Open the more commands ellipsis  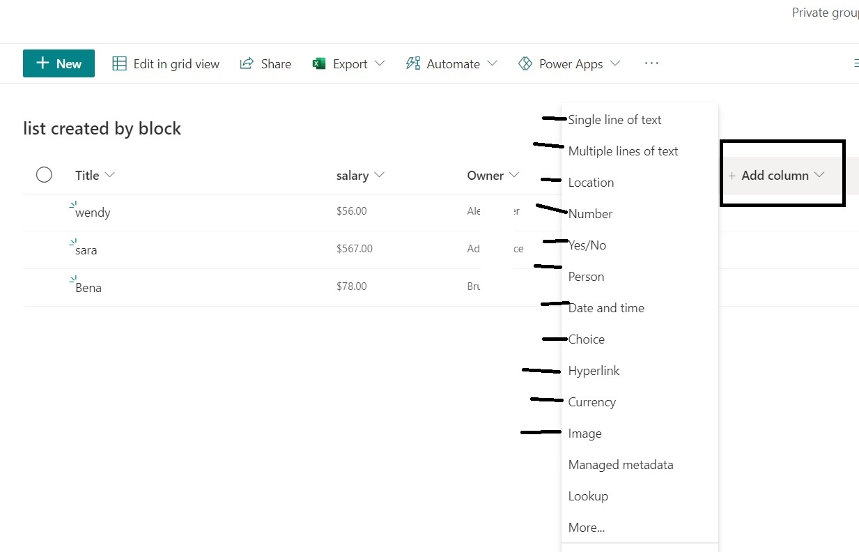click(x=651, y=63)
